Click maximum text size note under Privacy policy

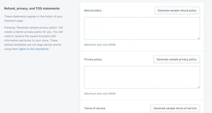click(x=100, y=94)
